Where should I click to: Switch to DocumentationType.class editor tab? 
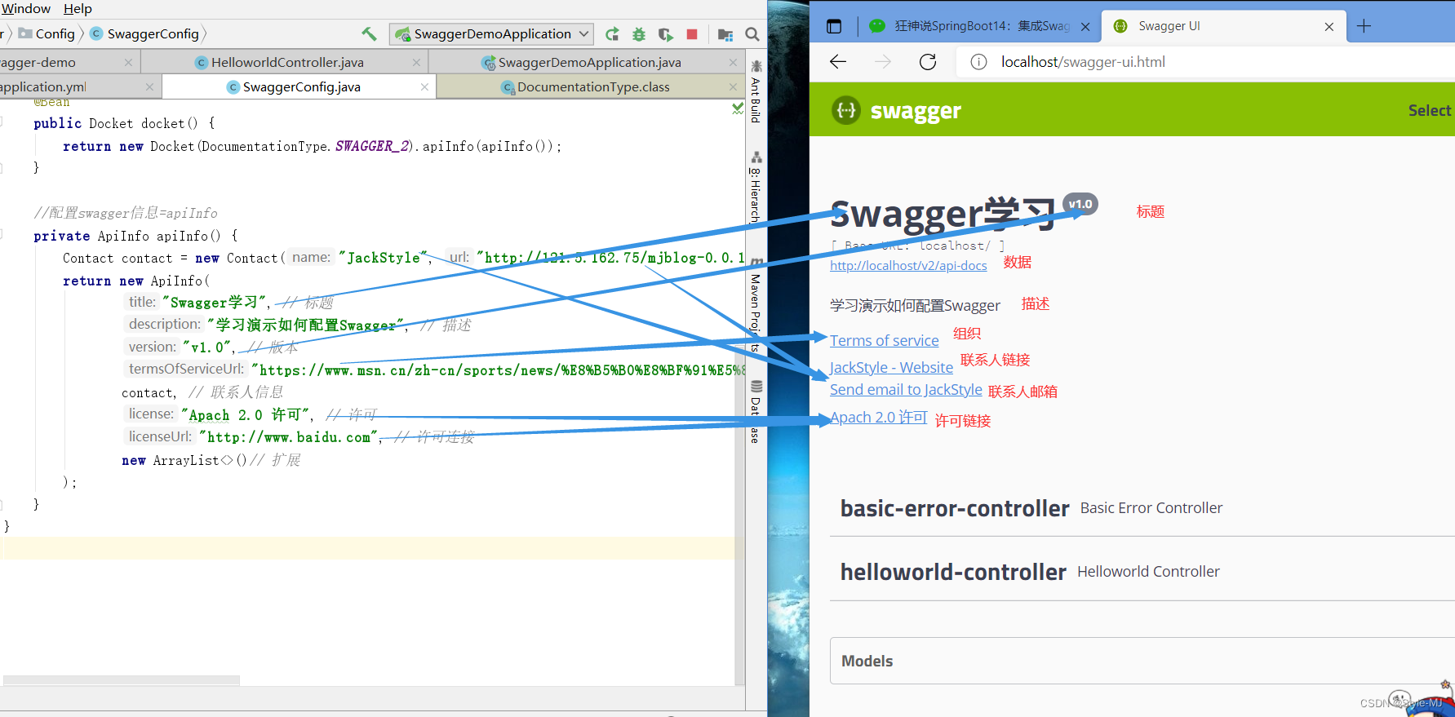pyautogui.click(x=592, y=86)
